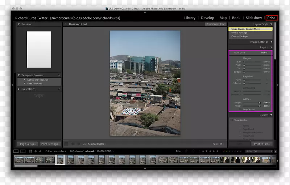Choose Single Image / Contact Sheet layout
This screenshot has height=185, width=290.
[250, 29]
